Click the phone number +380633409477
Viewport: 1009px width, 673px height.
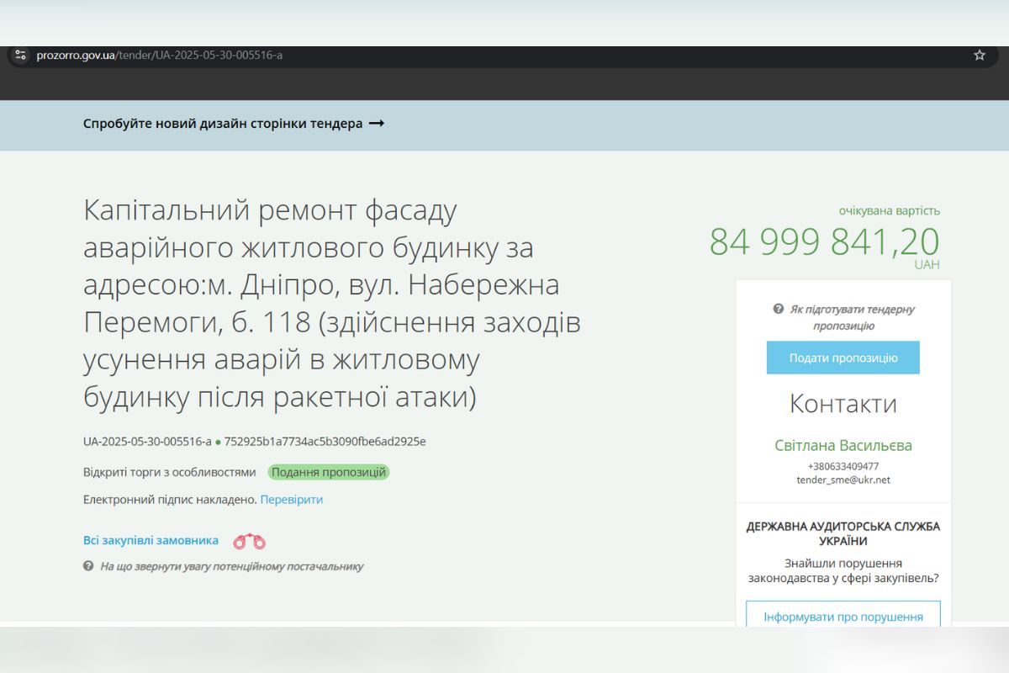pos(843,466)
